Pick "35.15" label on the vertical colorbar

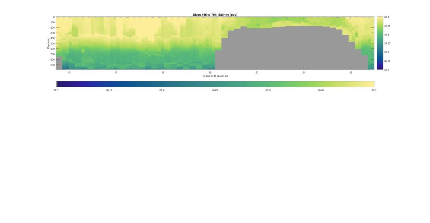pyautogui.click(x=387, y=61)
